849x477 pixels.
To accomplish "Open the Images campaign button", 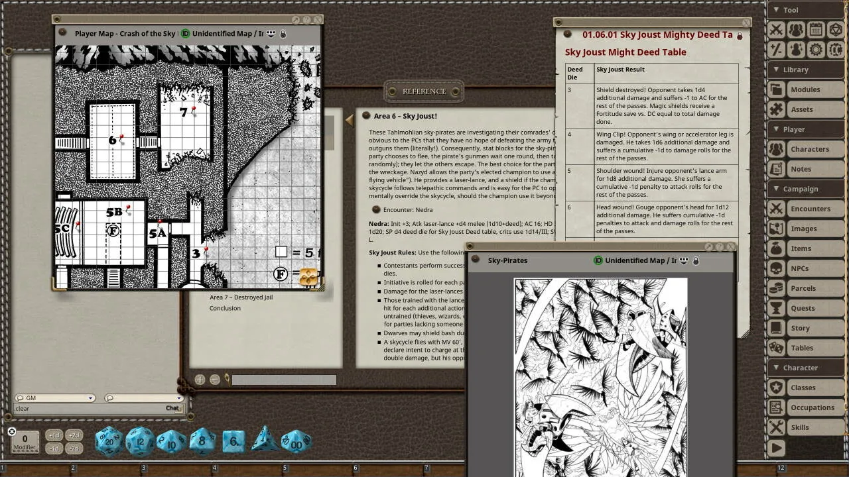I will click(806, 229).
